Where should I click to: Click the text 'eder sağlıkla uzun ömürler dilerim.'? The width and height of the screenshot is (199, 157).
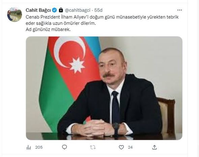(61, 23)
